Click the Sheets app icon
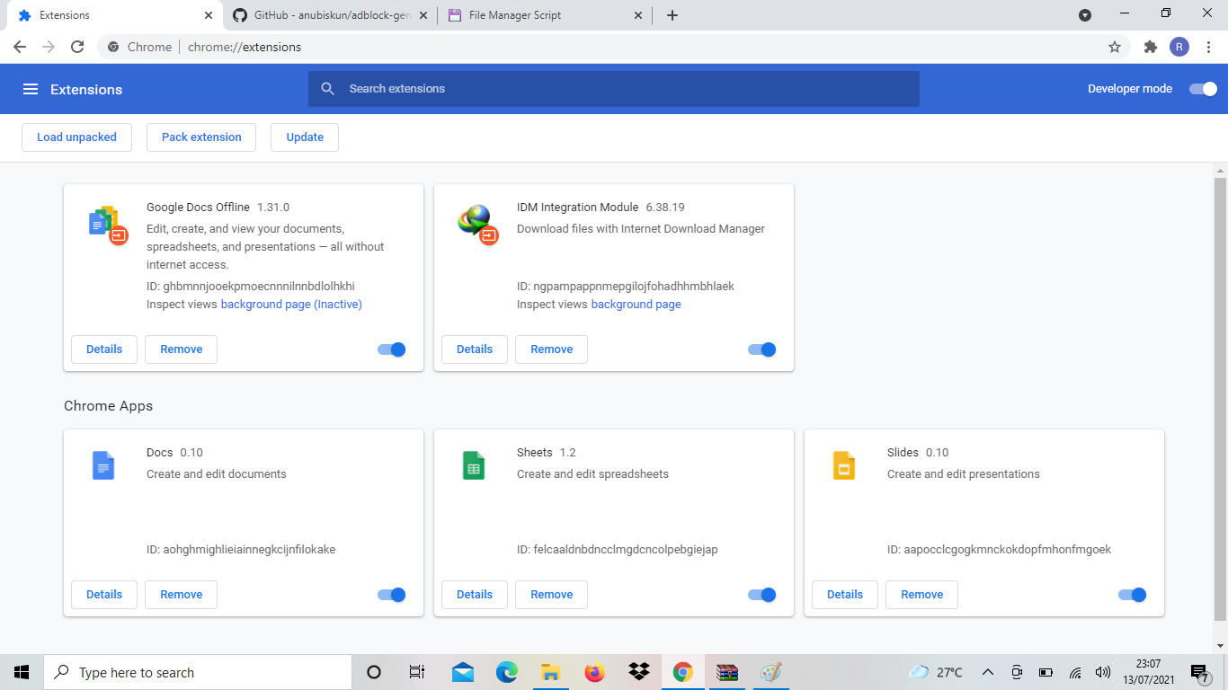 pos(474,465)
